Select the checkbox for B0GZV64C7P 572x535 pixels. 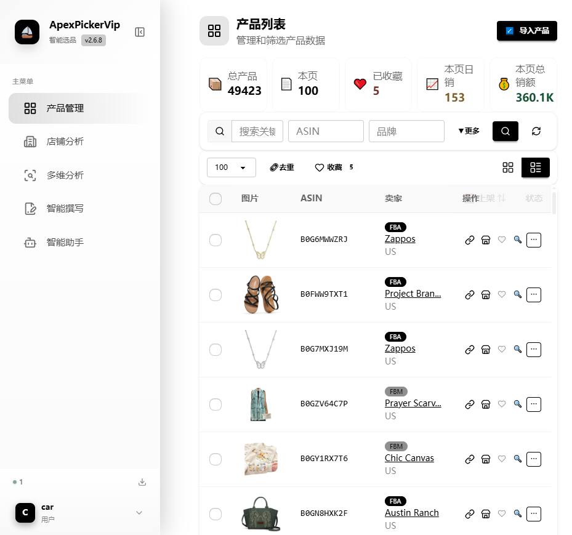[216, 404]
